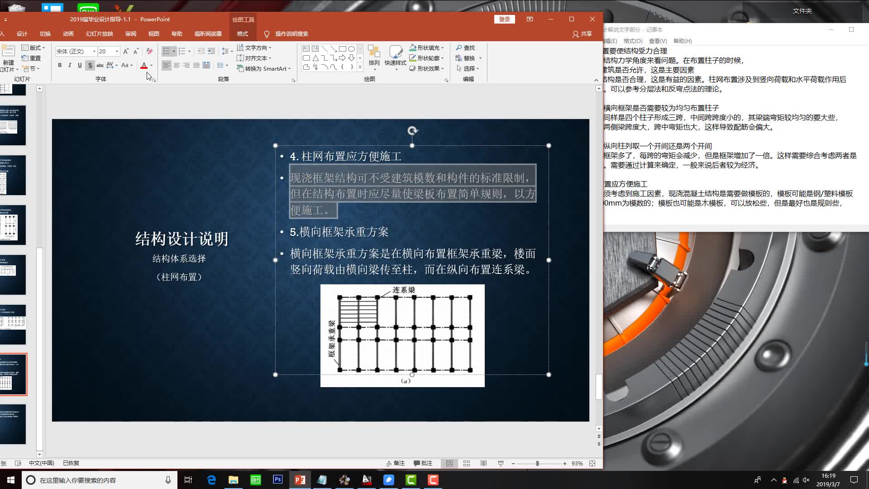This screenshot has width=869, height=489.
Task: Select the vertical text box shape
Action: [315, 49]
